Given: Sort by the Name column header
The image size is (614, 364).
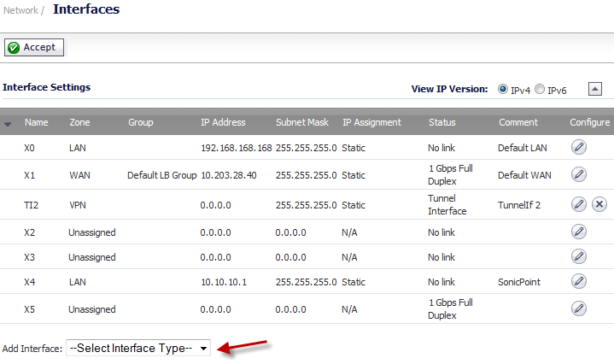Looking at the screenshot, I should pyautogui.click(x=37, y=122).
